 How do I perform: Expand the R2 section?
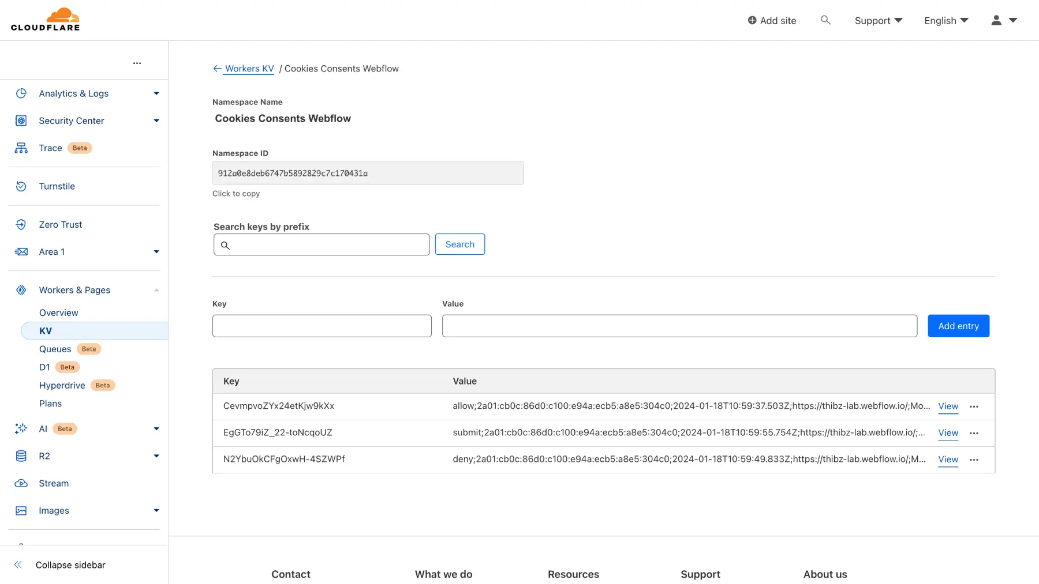pos(156,456)
